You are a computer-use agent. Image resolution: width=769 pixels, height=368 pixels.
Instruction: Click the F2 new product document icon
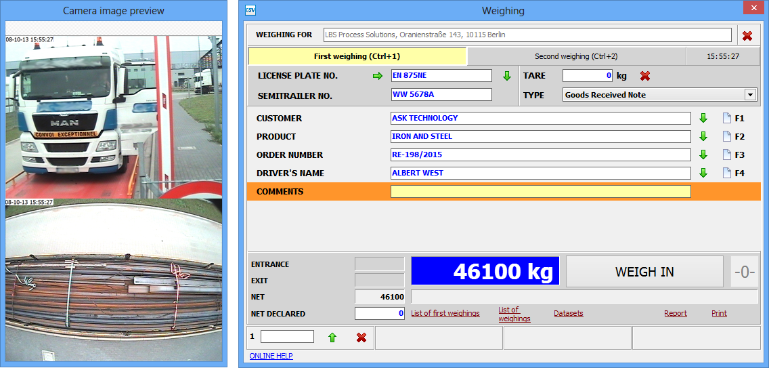coord(727,136)
